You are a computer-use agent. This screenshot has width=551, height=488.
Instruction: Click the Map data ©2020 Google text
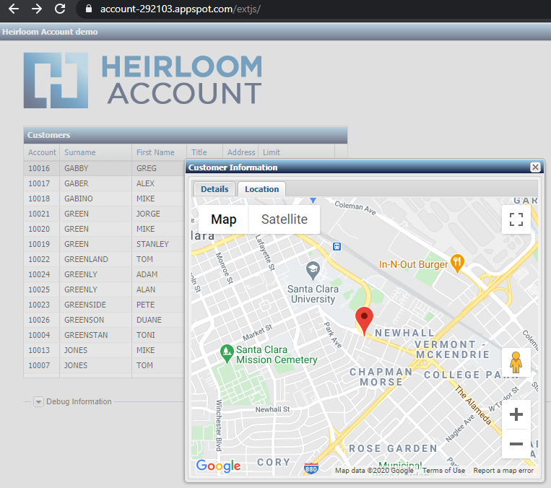tap(374, 471)
